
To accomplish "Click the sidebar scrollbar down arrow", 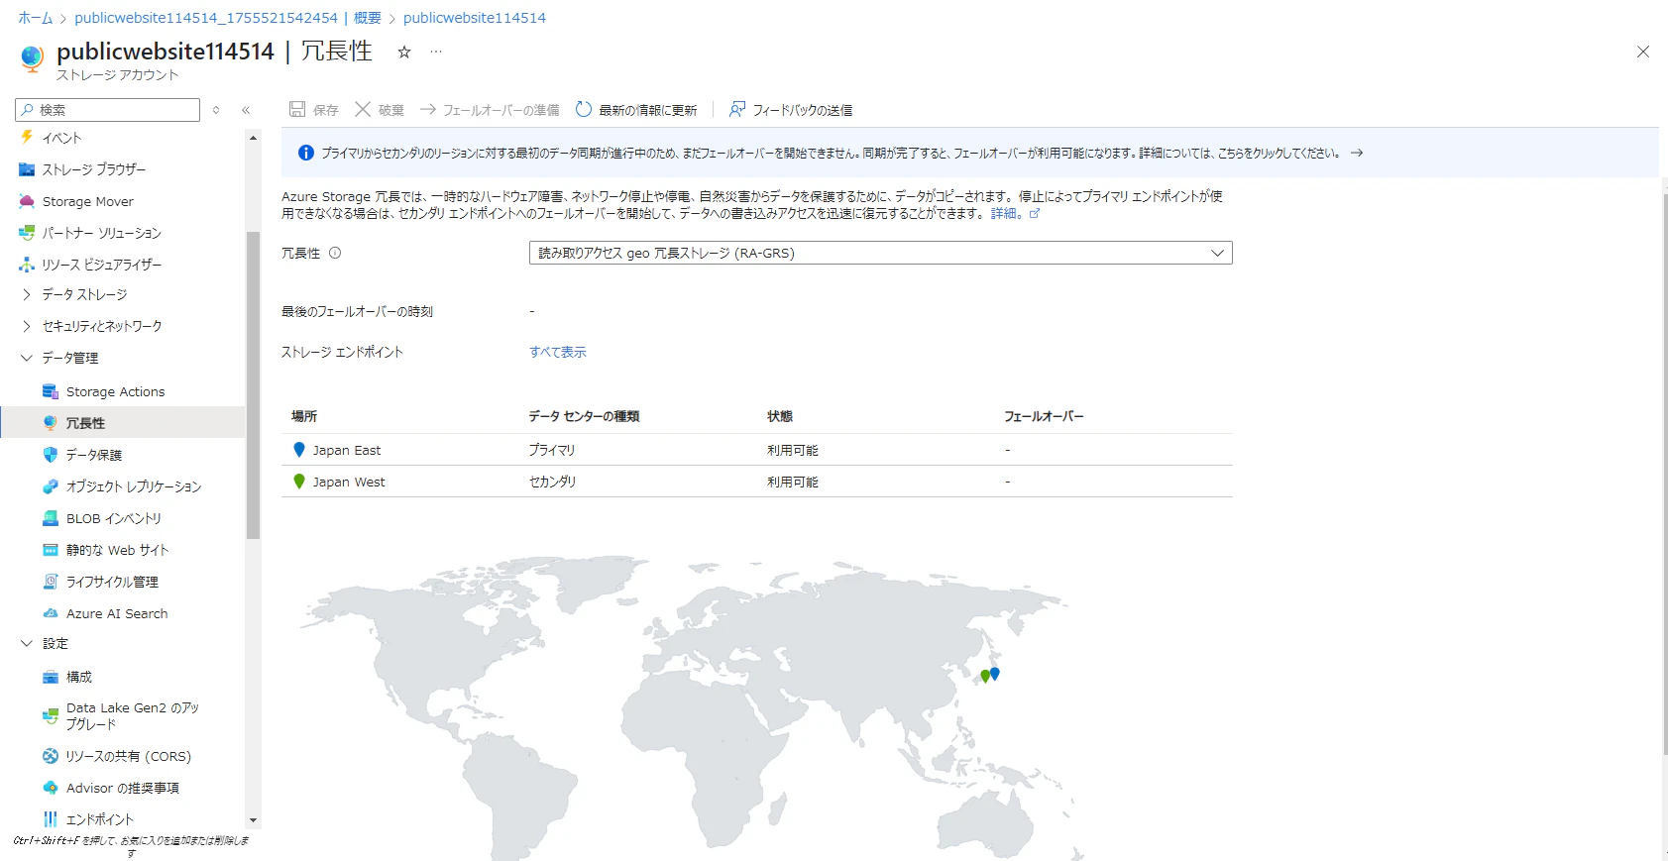I will tap(253, 820).
